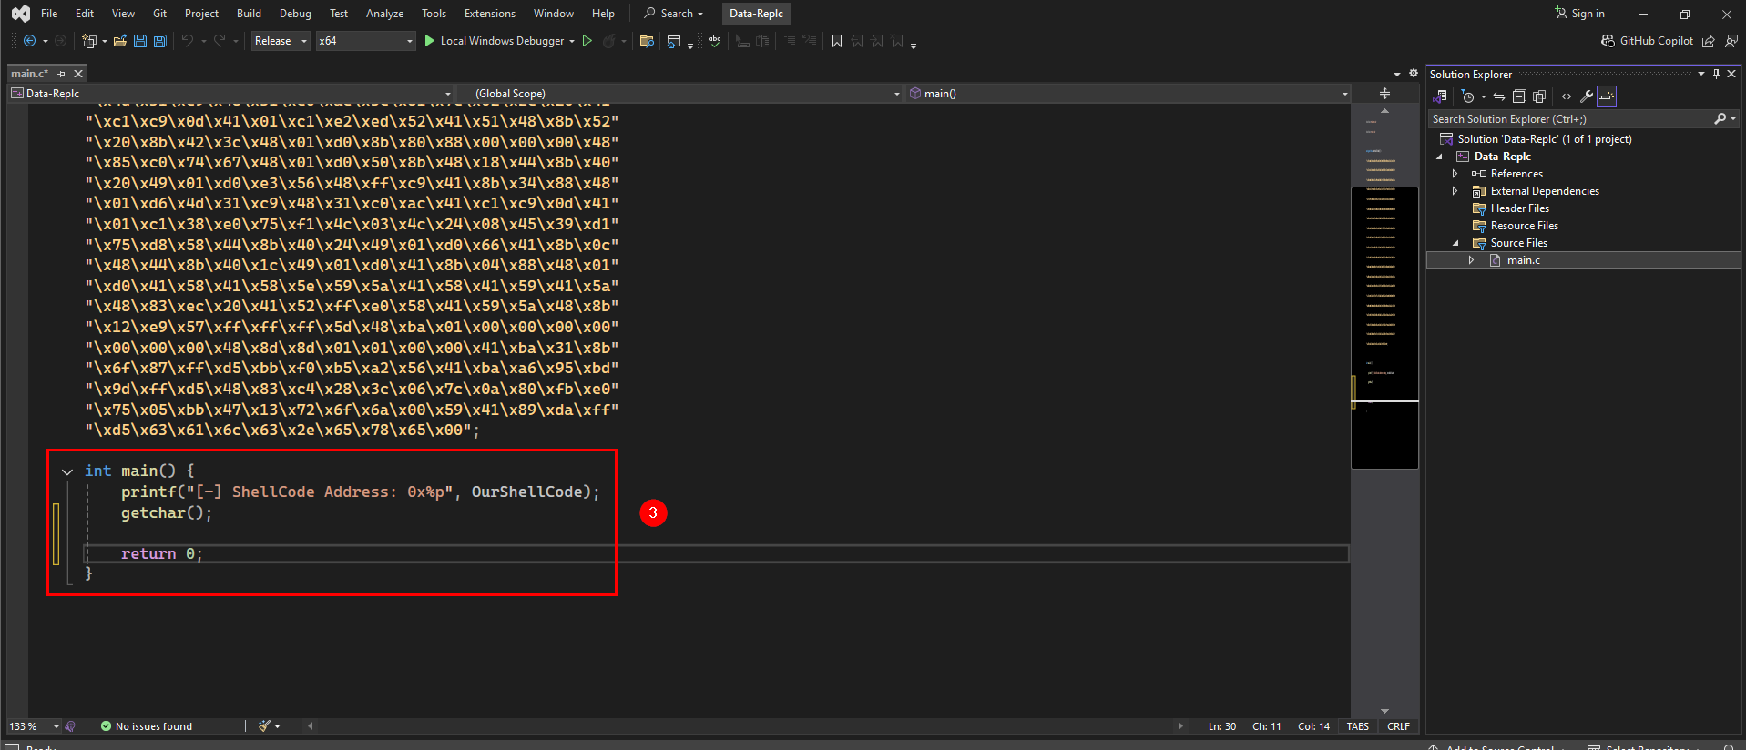The image size is (1746, 750).
Task: Open Properties wrench icon in Solution Explorer
Action: coord(1587,96)
